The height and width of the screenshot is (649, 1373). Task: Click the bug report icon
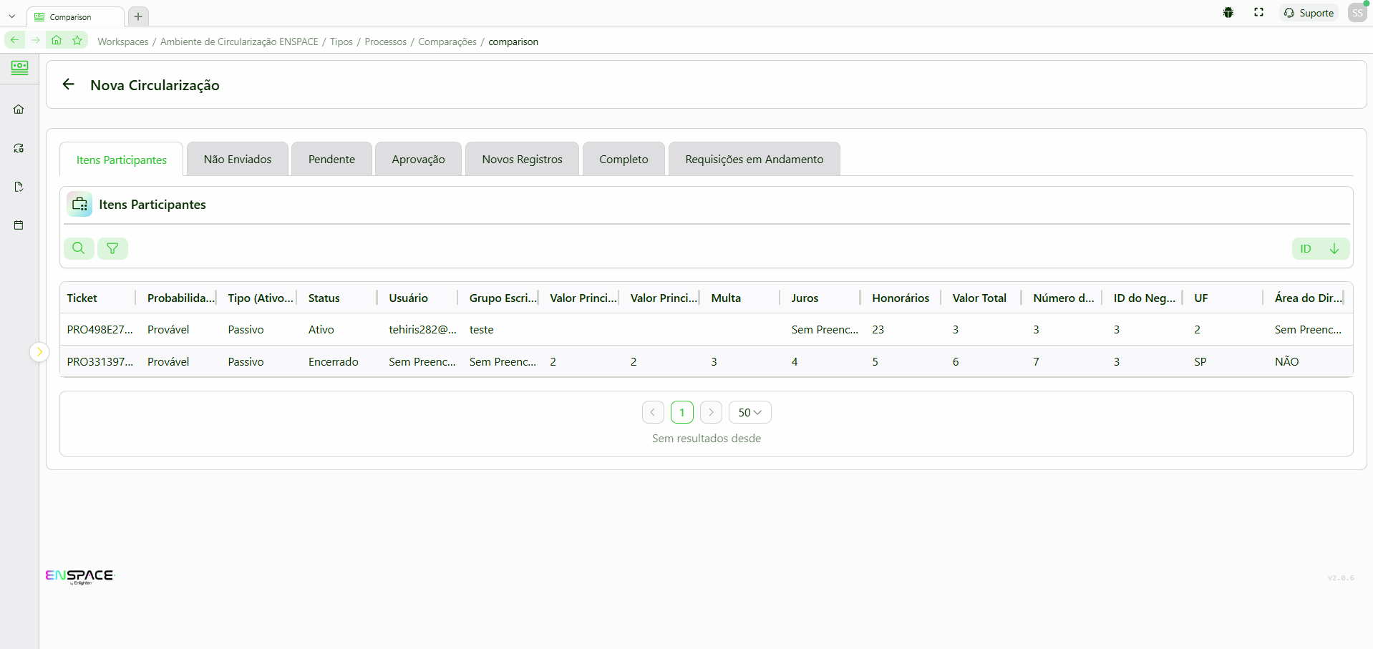click(1228, 13)
